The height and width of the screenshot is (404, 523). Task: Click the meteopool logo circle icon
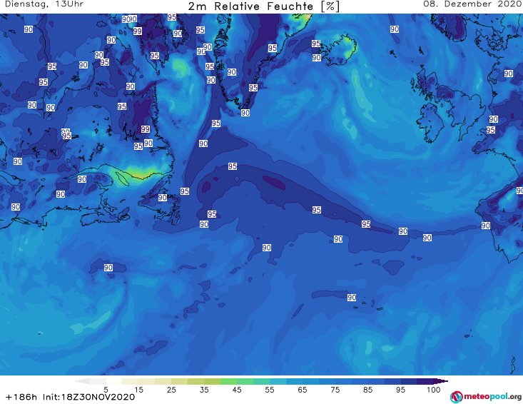[x=456, y=397]
